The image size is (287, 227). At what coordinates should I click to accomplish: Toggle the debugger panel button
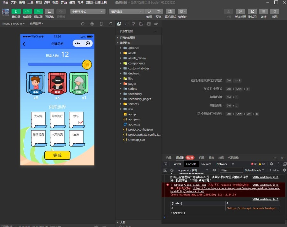pyautogui.click(x=38, y=11)
